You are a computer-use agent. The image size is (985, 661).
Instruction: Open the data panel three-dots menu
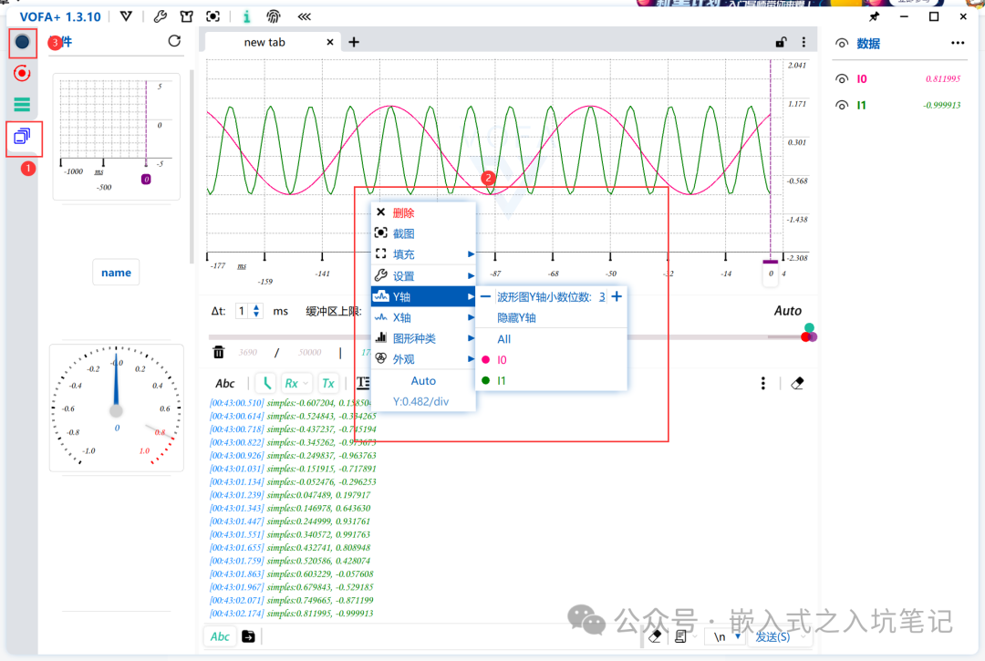pos(958,43)
